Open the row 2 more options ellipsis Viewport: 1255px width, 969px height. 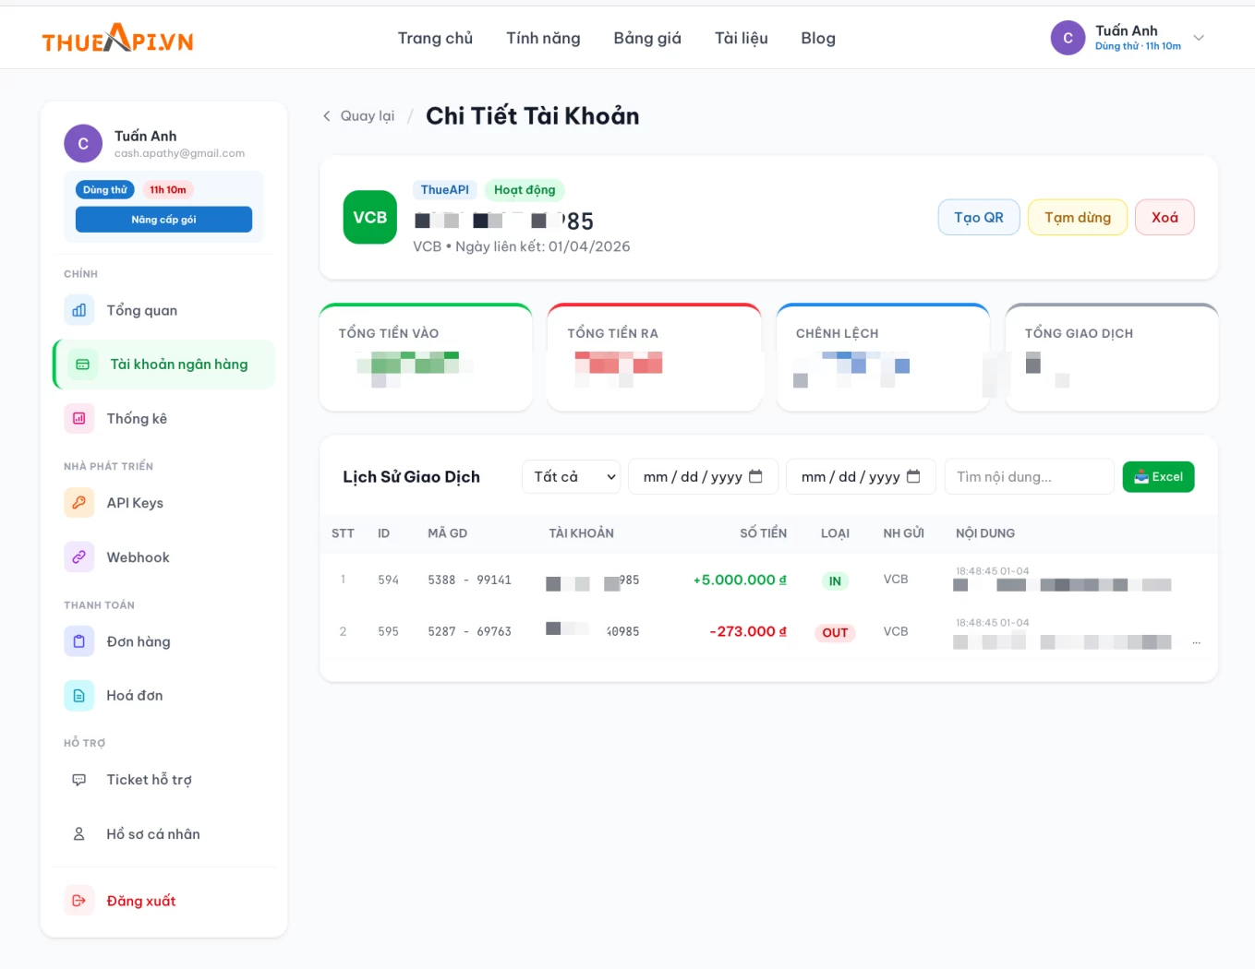point(1196,642)
